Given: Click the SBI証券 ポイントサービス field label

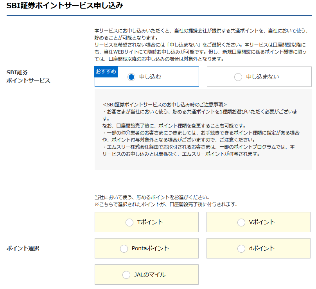Looking at the screenshot, I should tap(28, 76).
